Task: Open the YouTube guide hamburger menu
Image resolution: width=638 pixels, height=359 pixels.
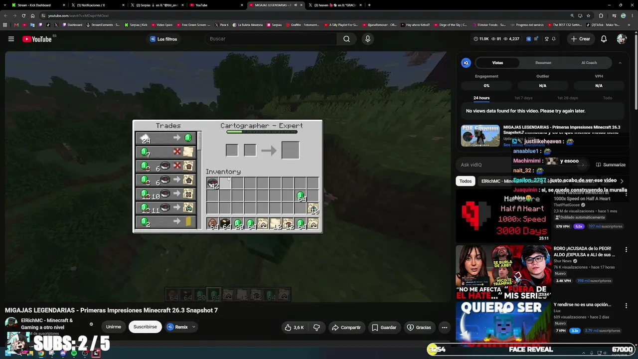Action: [x=11, y=39]
